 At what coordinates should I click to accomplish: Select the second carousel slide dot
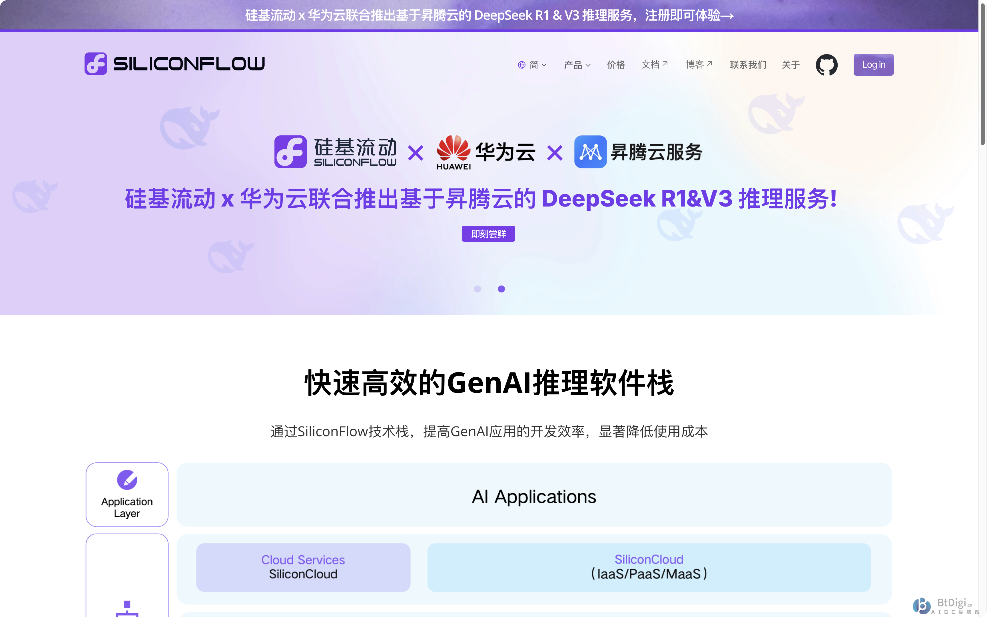coord(501,289)
